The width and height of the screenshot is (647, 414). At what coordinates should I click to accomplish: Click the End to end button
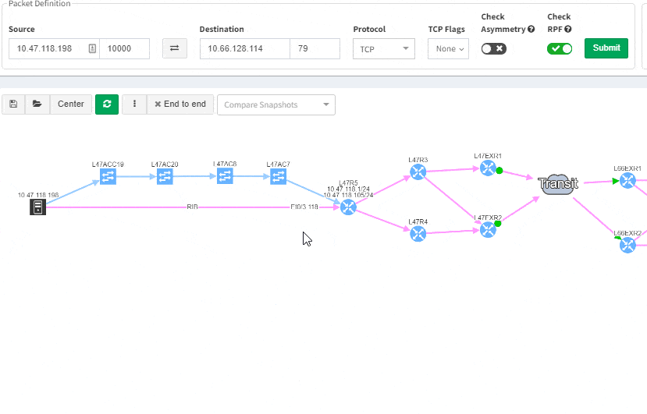180,104
